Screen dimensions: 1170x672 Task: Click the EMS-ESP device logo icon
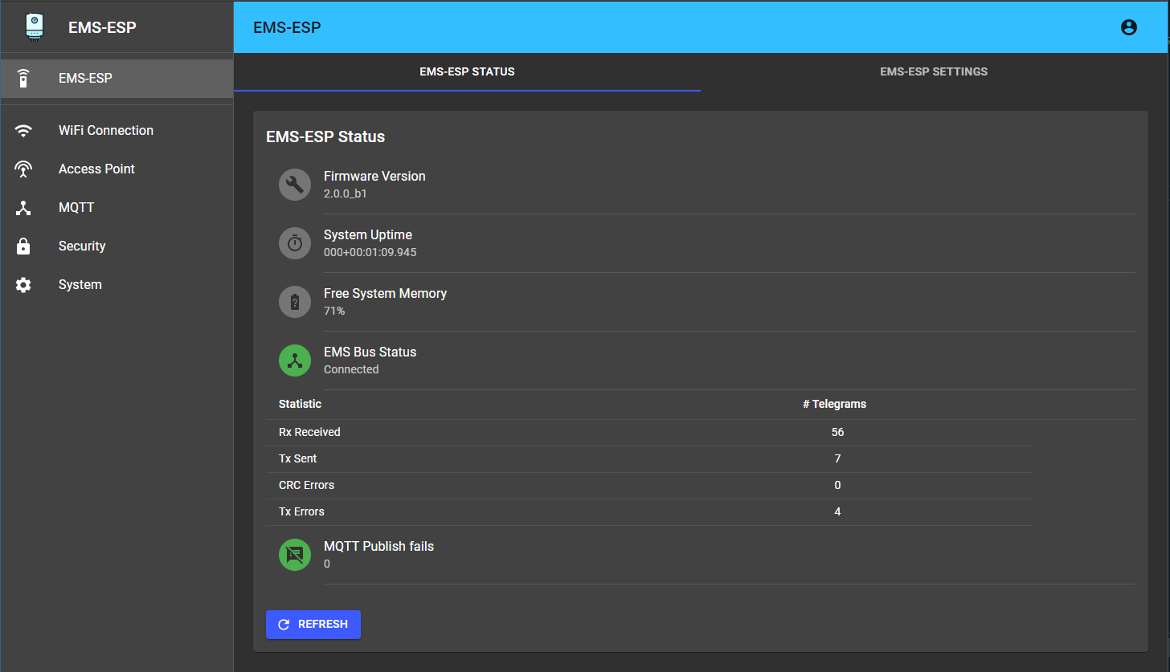pyautogui.click(x=35, y=26)
